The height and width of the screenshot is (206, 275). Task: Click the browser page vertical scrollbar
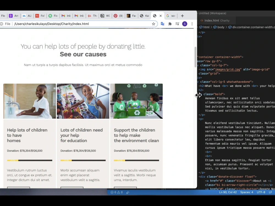point(196,57)
